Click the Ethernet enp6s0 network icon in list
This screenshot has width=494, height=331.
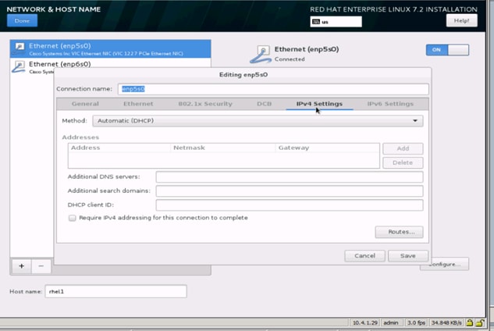click(x=19, y=67)
